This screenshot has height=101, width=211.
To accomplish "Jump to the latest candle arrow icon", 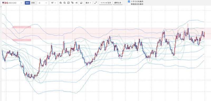I will point(76,3).
